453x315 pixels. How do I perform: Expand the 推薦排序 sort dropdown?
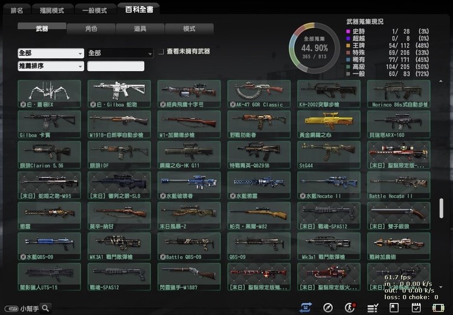click(51, 66)
